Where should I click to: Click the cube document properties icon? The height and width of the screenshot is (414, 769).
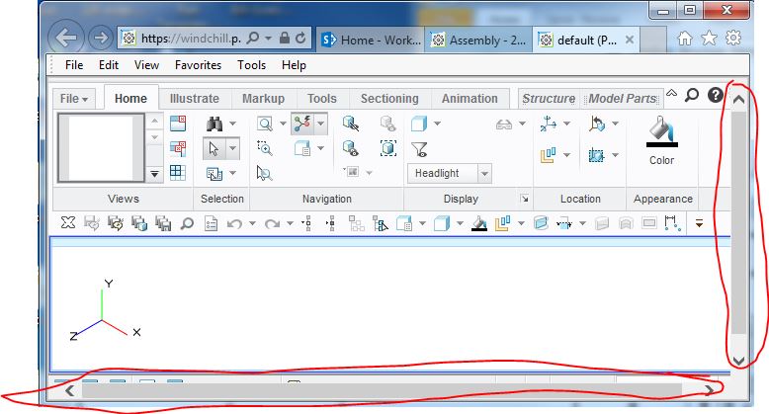pos(302,148)
